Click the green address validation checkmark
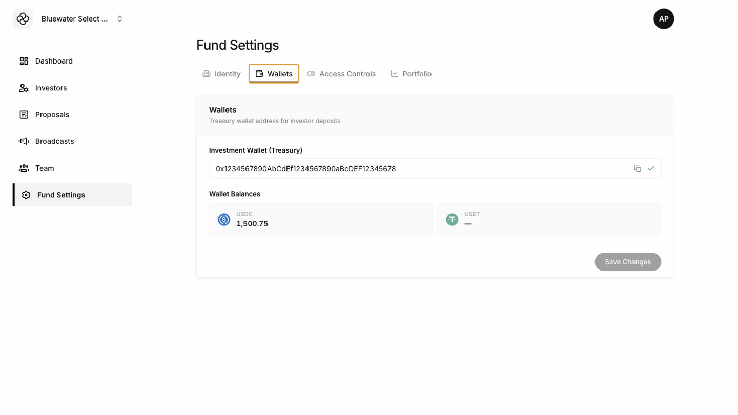The width and height of the screenshot is (738, 415). (x=651, y=169)
